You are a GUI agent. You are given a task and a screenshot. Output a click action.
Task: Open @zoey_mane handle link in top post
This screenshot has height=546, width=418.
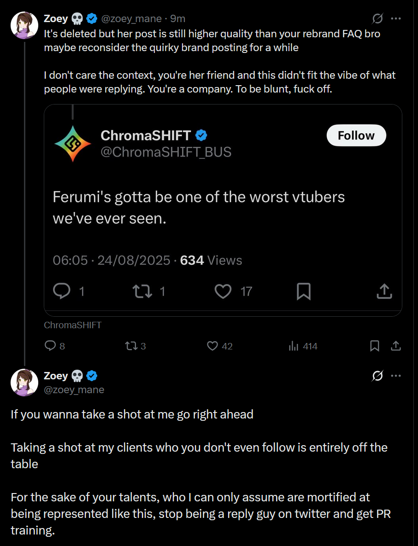[x=131, y=19]
